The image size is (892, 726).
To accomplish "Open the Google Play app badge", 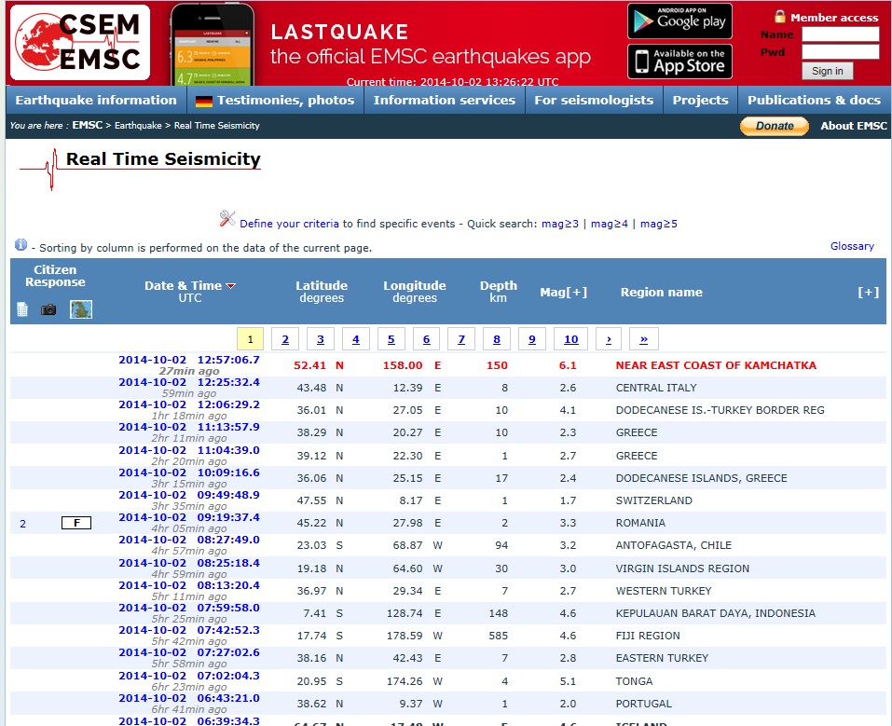I will tap(679, 21).
